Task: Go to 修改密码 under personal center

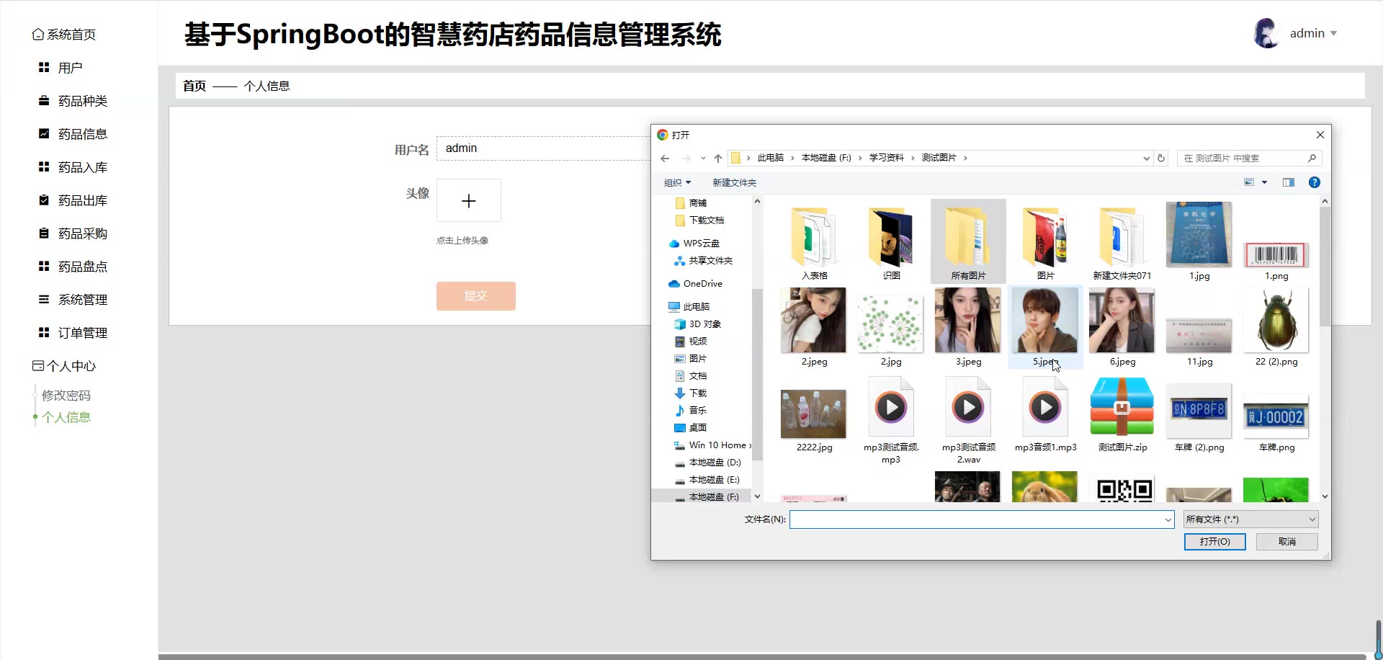Action: pos(66,396)
